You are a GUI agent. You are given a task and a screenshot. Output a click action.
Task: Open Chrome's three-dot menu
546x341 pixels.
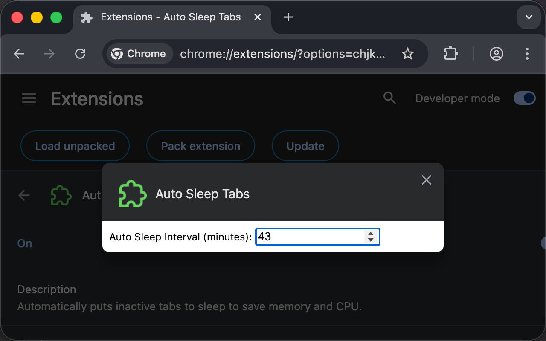[527, 54]
